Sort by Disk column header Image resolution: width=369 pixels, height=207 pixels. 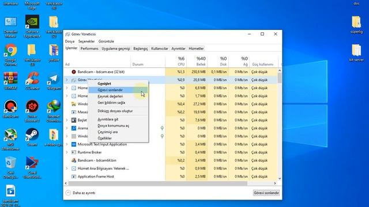pyautogui.click(x=218, y=62)
